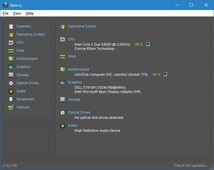Click CPU heading link in summary
The width and height of the screenshot is (214, 170).
pos(71,39)
